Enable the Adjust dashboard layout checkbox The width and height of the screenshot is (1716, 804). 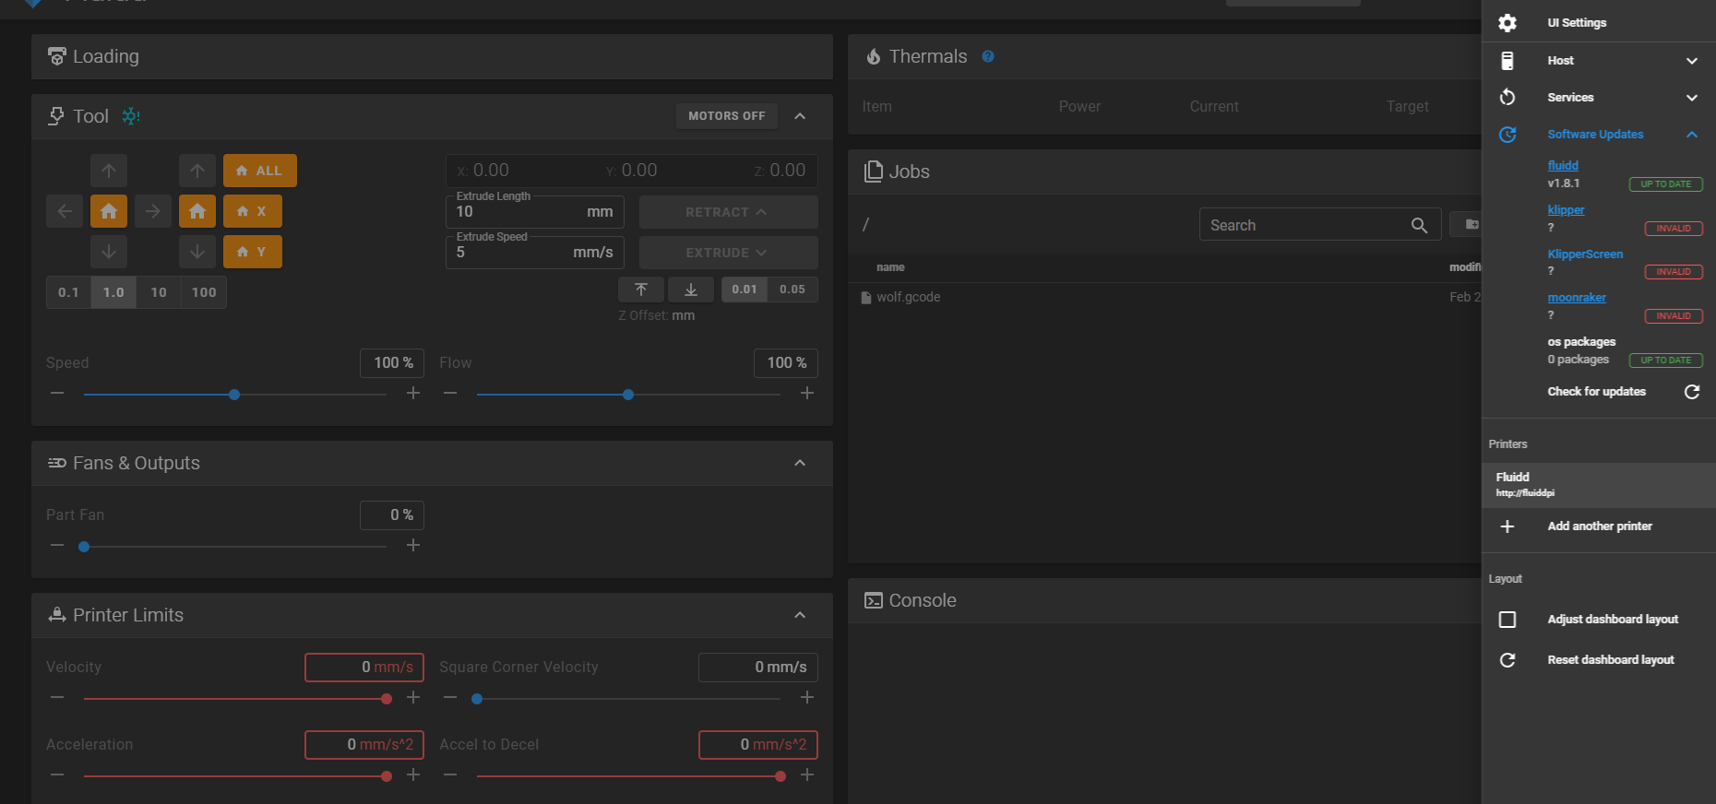click(1507, 620)
